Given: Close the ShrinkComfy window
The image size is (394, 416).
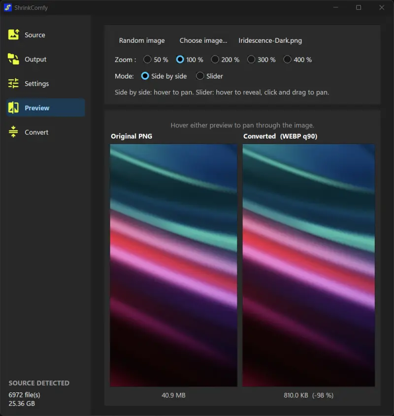Looking at the screenshot, I should [382, 7].
